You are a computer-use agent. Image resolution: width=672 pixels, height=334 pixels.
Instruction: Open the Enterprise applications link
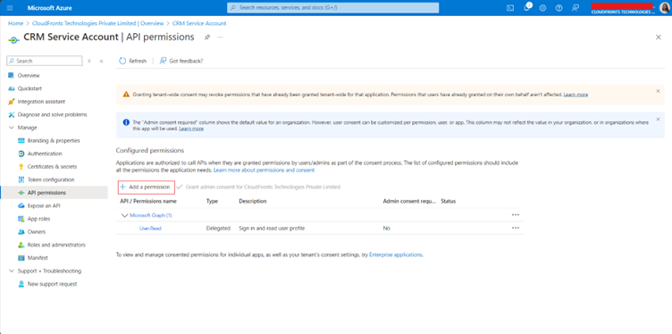coord(396,255)
